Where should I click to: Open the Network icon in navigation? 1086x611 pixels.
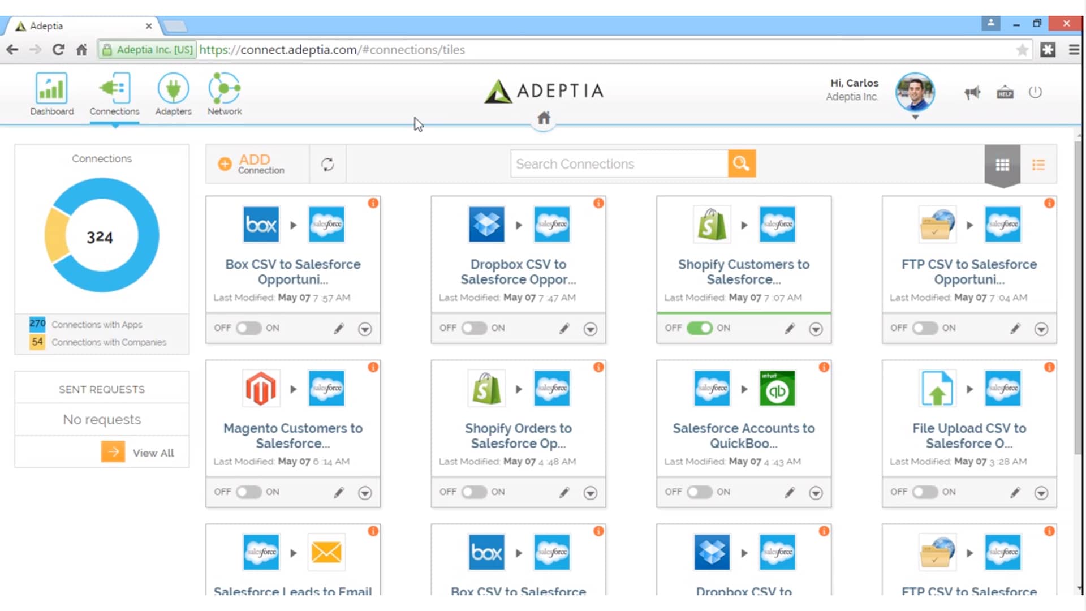[x=225, y=89]
